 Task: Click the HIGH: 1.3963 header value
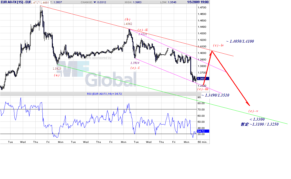point(133,2)
